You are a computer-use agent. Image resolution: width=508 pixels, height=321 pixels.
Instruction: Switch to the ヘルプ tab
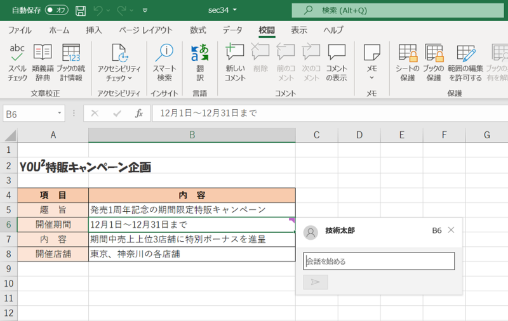click(333, 30)
